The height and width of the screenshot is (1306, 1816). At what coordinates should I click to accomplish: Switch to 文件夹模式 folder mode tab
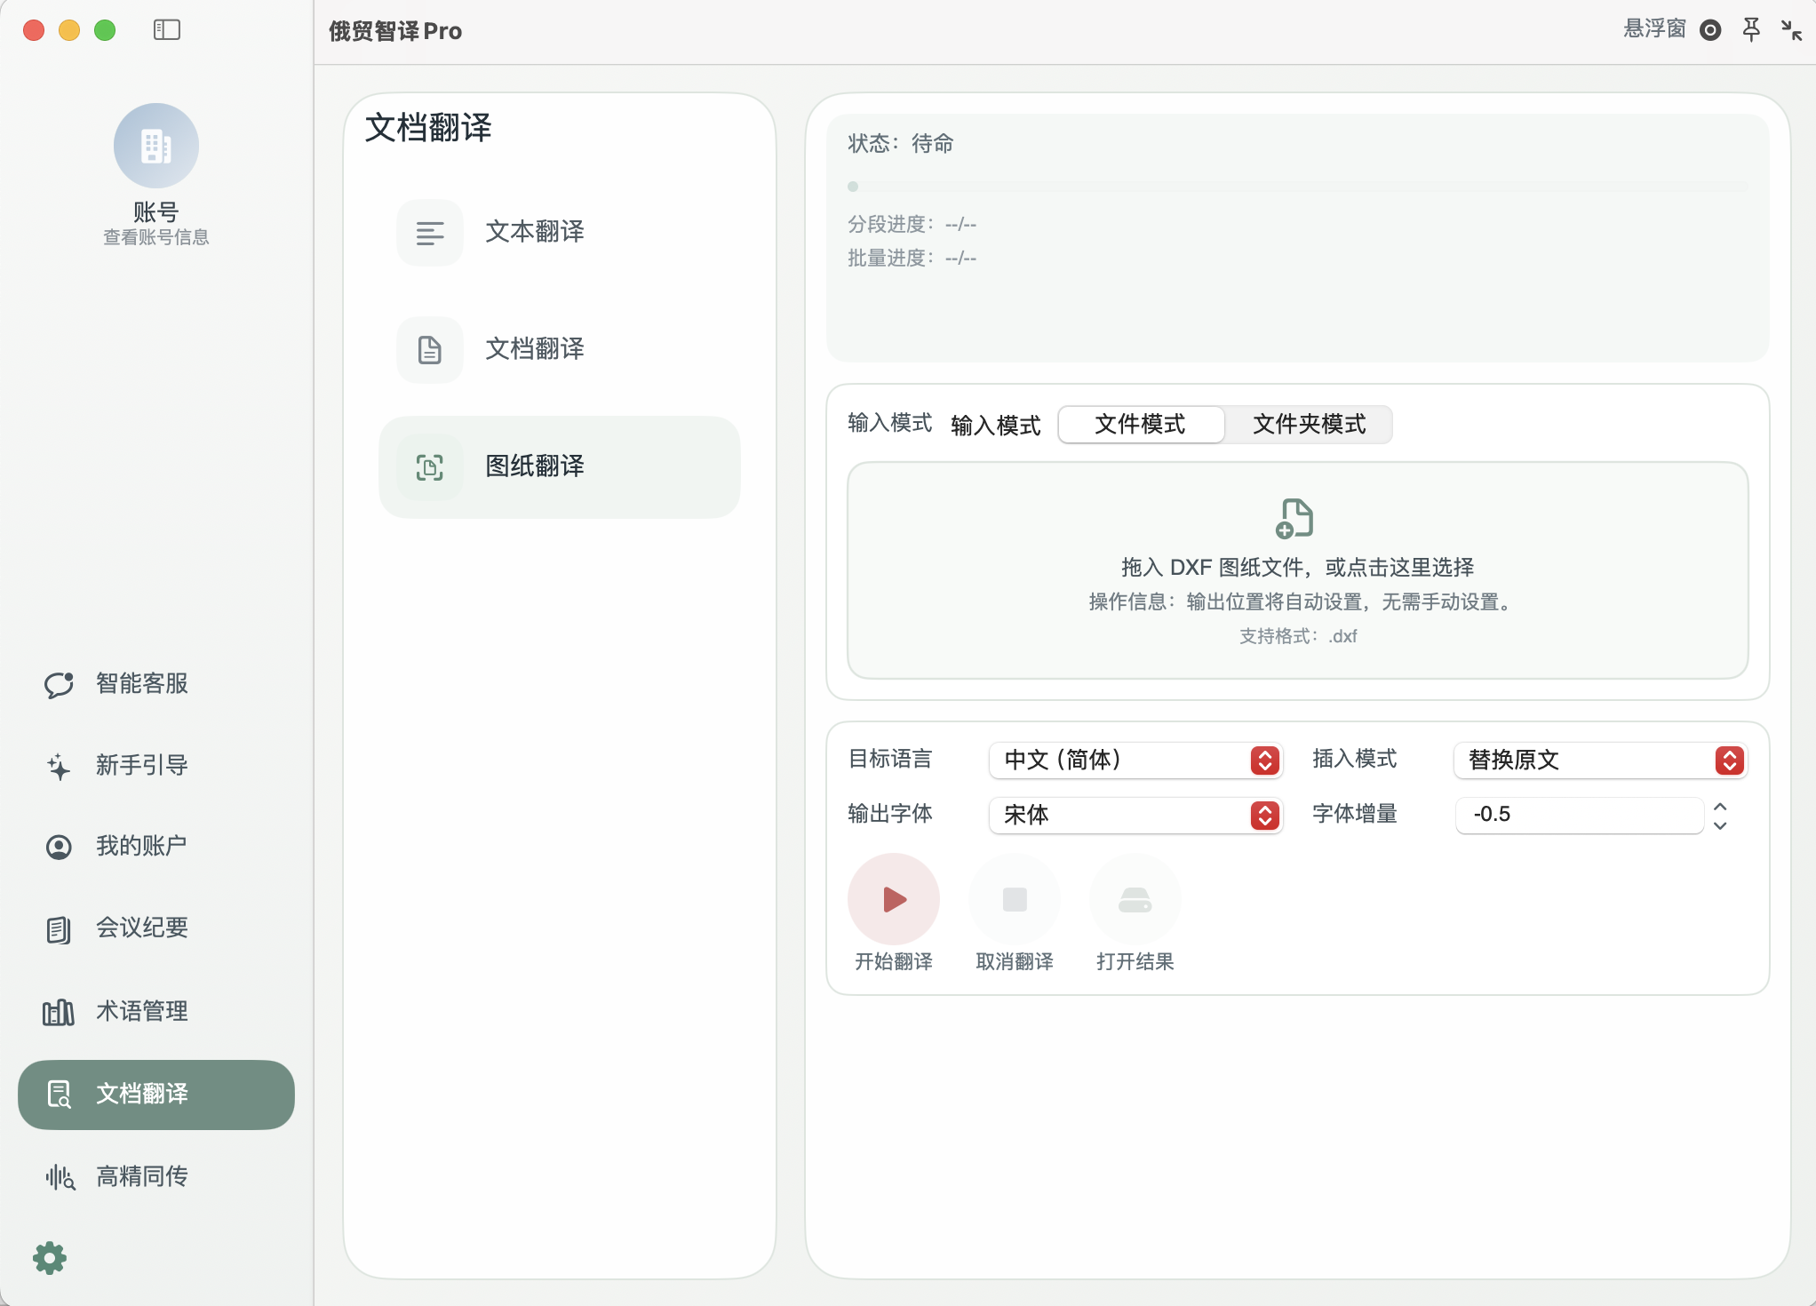pyautogui.click(x=1309, y=425)
